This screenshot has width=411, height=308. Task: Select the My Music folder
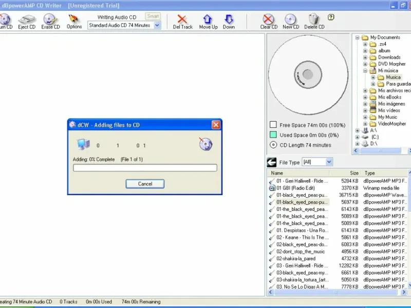coord(387,117)
